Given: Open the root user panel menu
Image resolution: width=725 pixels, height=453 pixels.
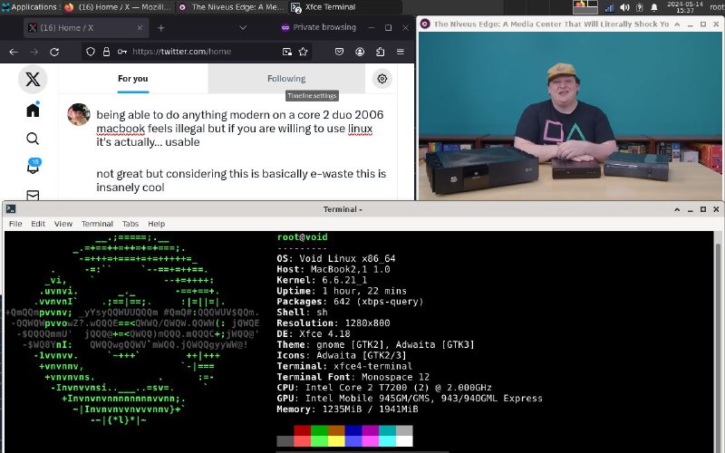Looking at the screenshot, I should [x=717, y=7].
